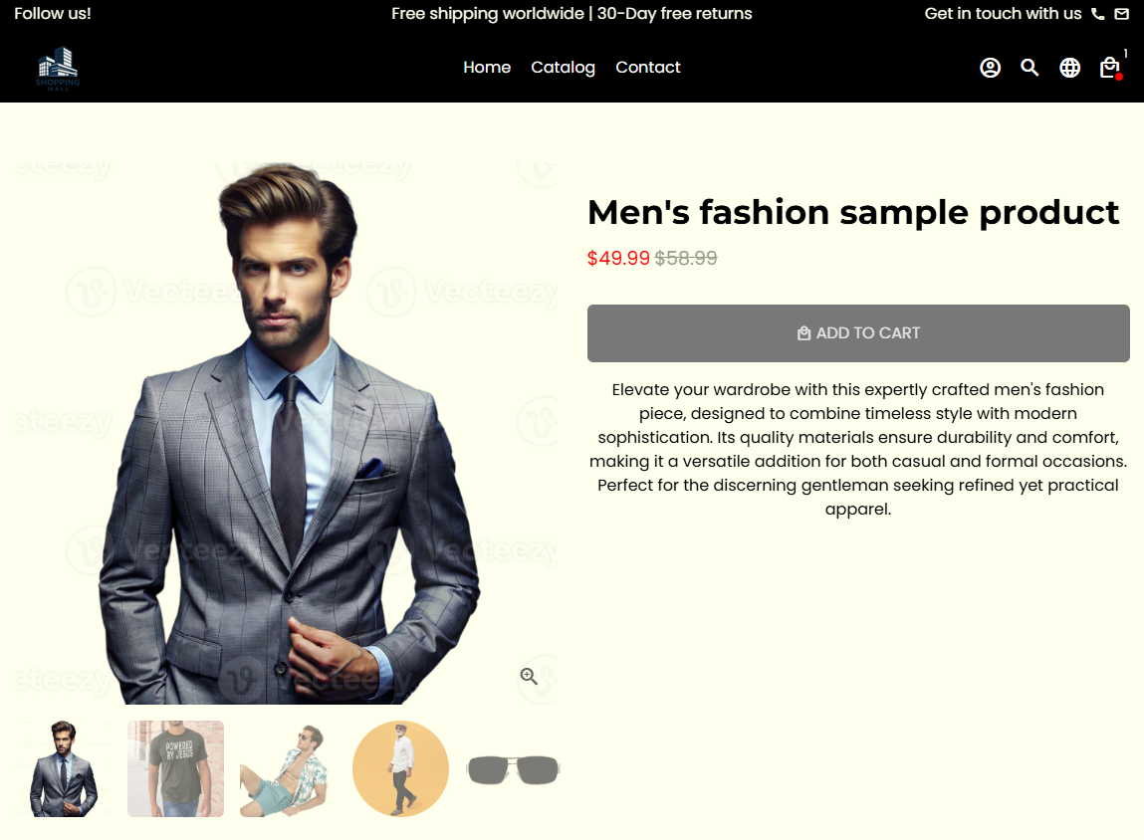Open the shopping cart bag icon
Viewport: 1144px width, 840px height.
[x=1110, y=68]
